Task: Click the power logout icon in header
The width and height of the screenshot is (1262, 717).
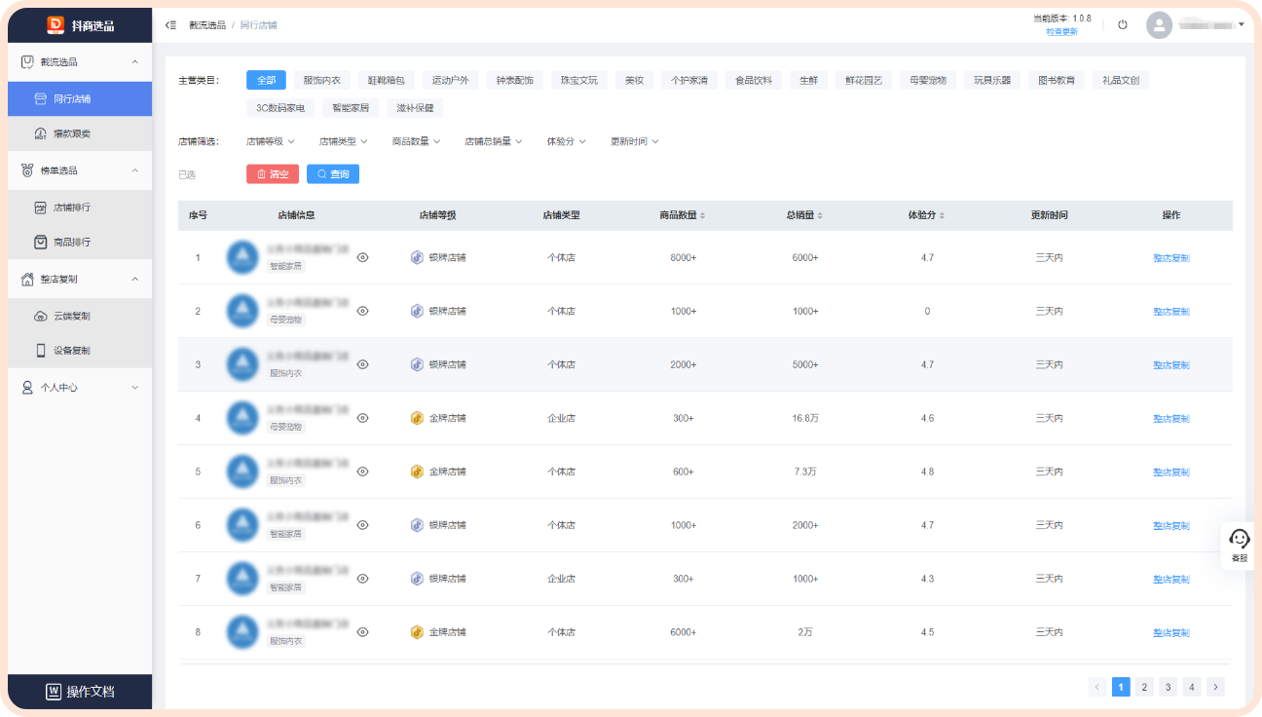Action: 1122,24
